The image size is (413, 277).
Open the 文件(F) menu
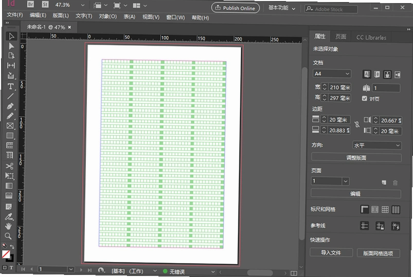pyautogui.click(x=15, y=15)
